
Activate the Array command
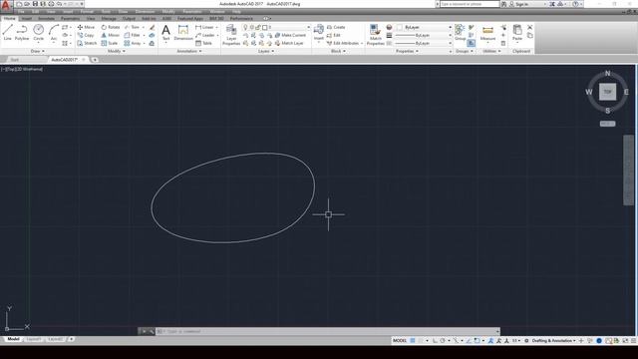(133, 43)
